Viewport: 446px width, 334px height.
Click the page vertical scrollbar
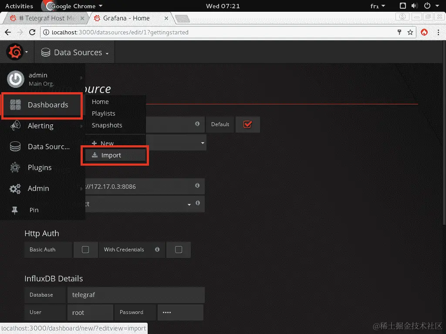444,132
